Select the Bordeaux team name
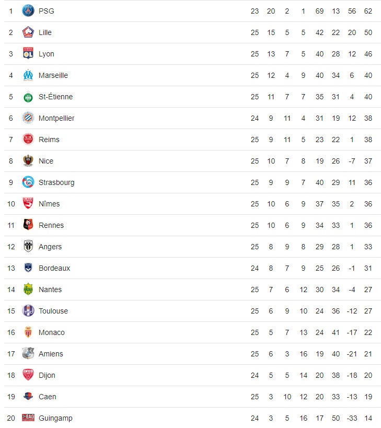The height and width of the screenshot is (428, 381). 54,268
